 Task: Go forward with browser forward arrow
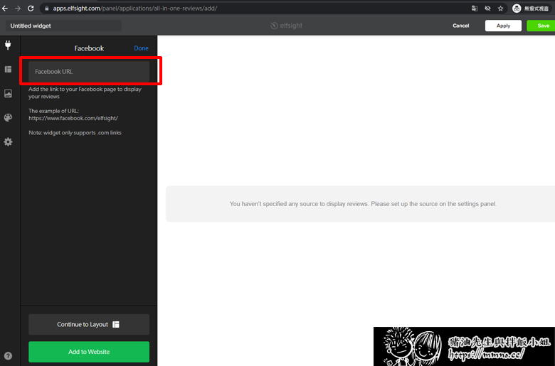[18, 8]
